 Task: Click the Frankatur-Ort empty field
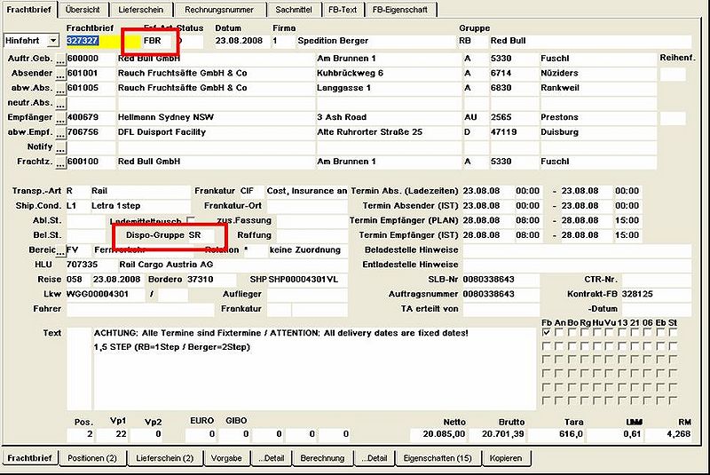click(x=306, y=206)
